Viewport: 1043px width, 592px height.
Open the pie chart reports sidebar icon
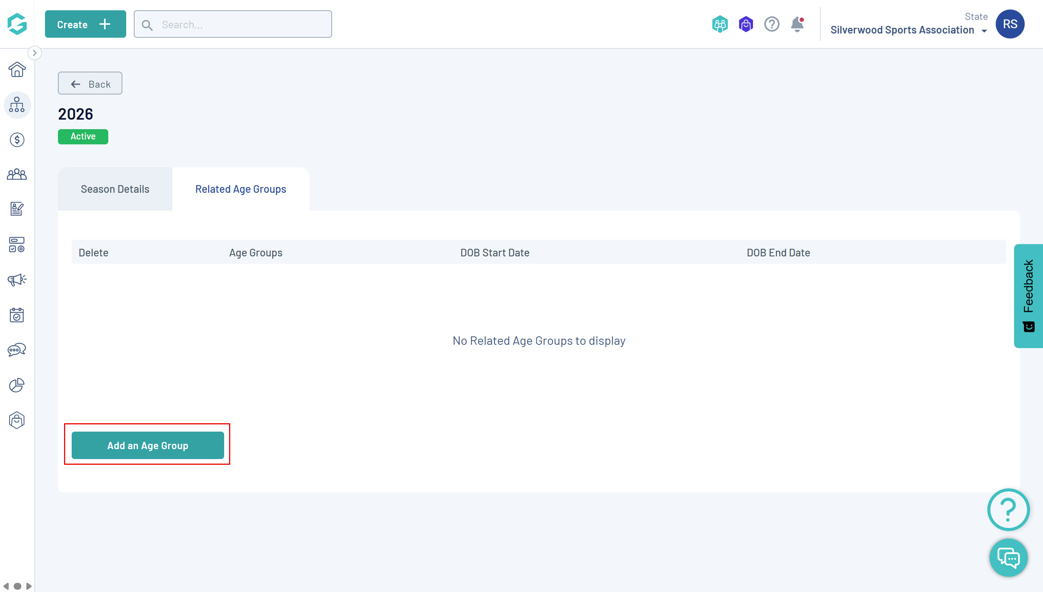[17, 385]
